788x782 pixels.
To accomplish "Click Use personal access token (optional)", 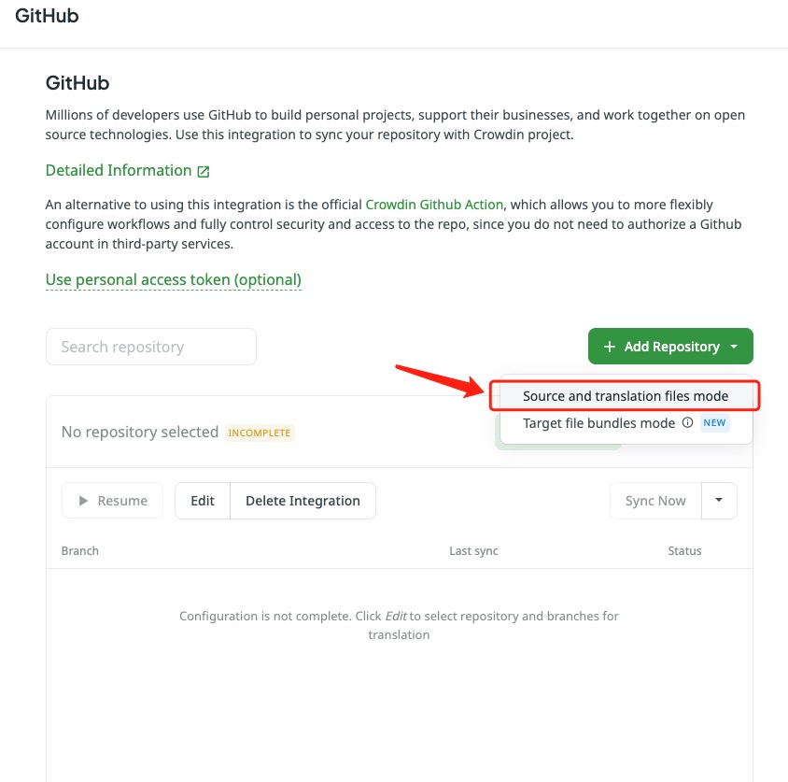I will 174,279.
